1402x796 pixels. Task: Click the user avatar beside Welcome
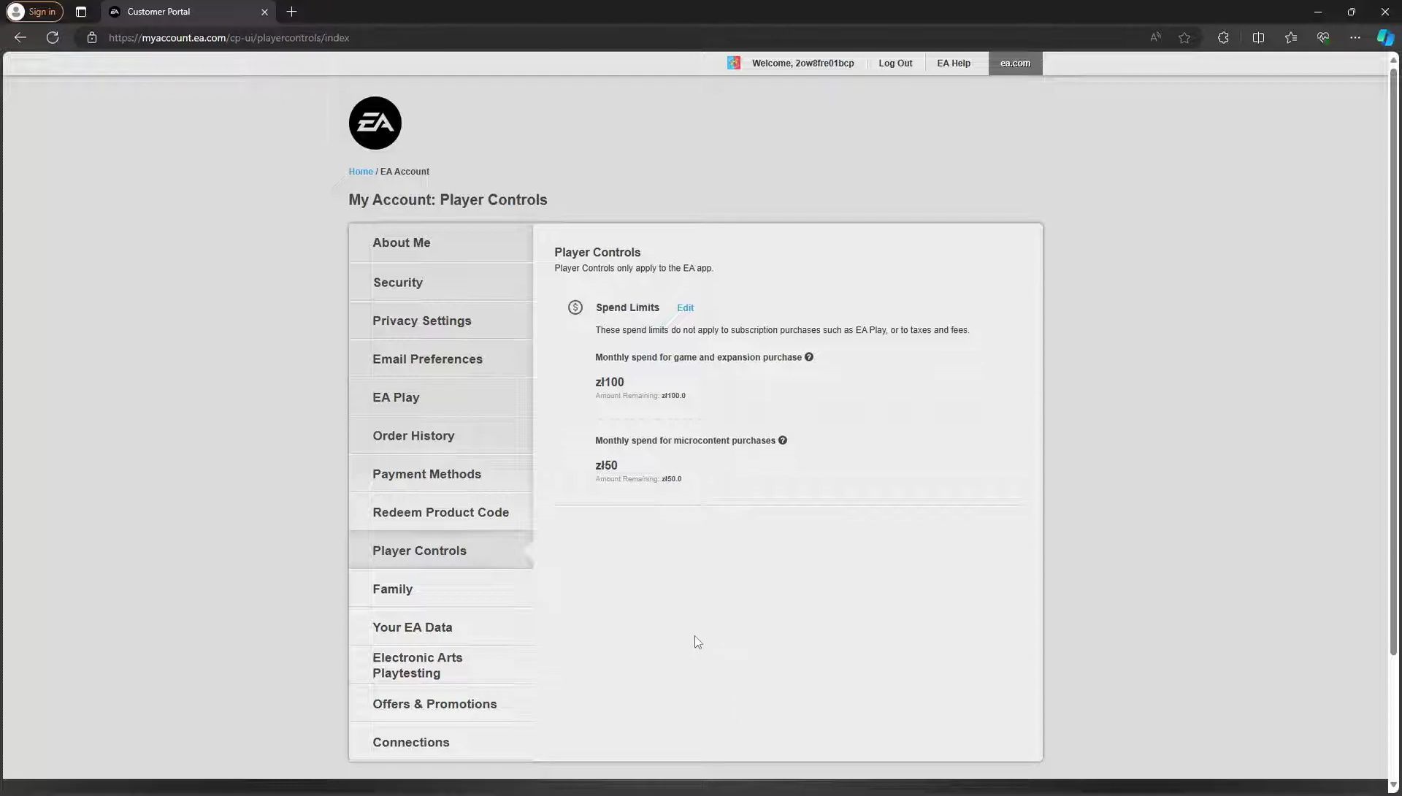click(x=733, y=63)
